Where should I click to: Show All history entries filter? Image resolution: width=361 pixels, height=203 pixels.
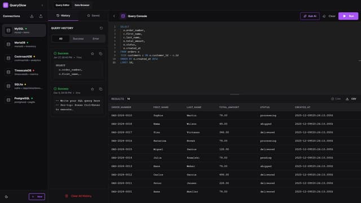(60, 39)
